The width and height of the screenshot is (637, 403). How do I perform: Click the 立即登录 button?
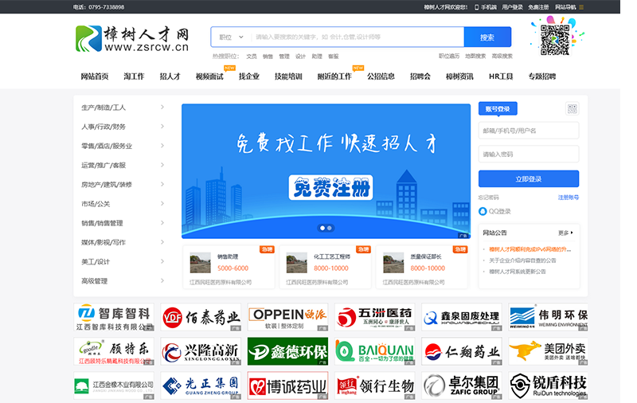coord(529,178)
